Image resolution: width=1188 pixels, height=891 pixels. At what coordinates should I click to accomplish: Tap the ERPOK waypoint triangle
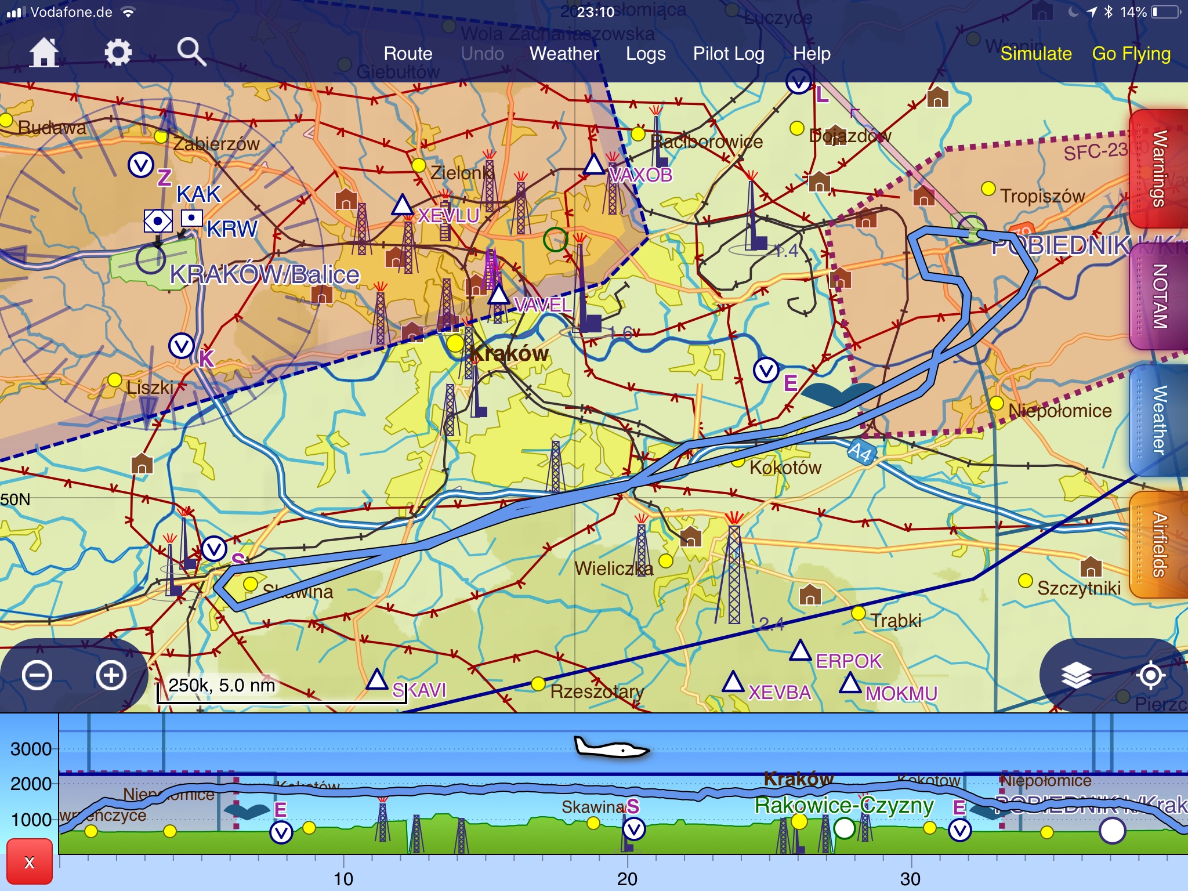pos(801,650)
